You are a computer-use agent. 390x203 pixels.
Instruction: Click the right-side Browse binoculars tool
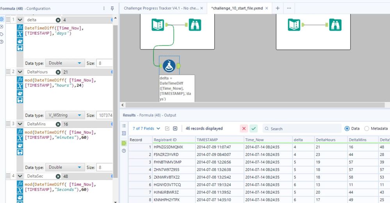click(335, 24)
